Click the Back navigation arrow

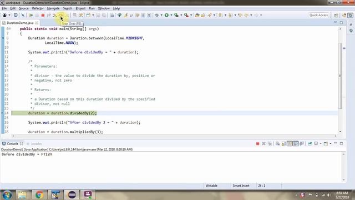coord(246,15)
